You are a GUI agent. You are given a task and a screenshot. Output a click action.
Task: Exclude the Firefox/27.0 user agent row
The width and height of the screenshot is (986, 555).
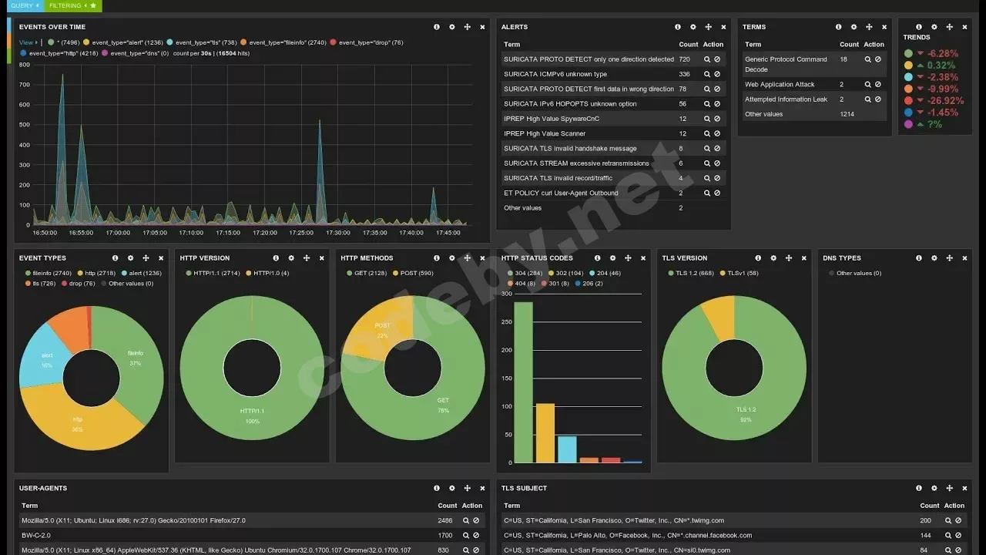[476, 521]
